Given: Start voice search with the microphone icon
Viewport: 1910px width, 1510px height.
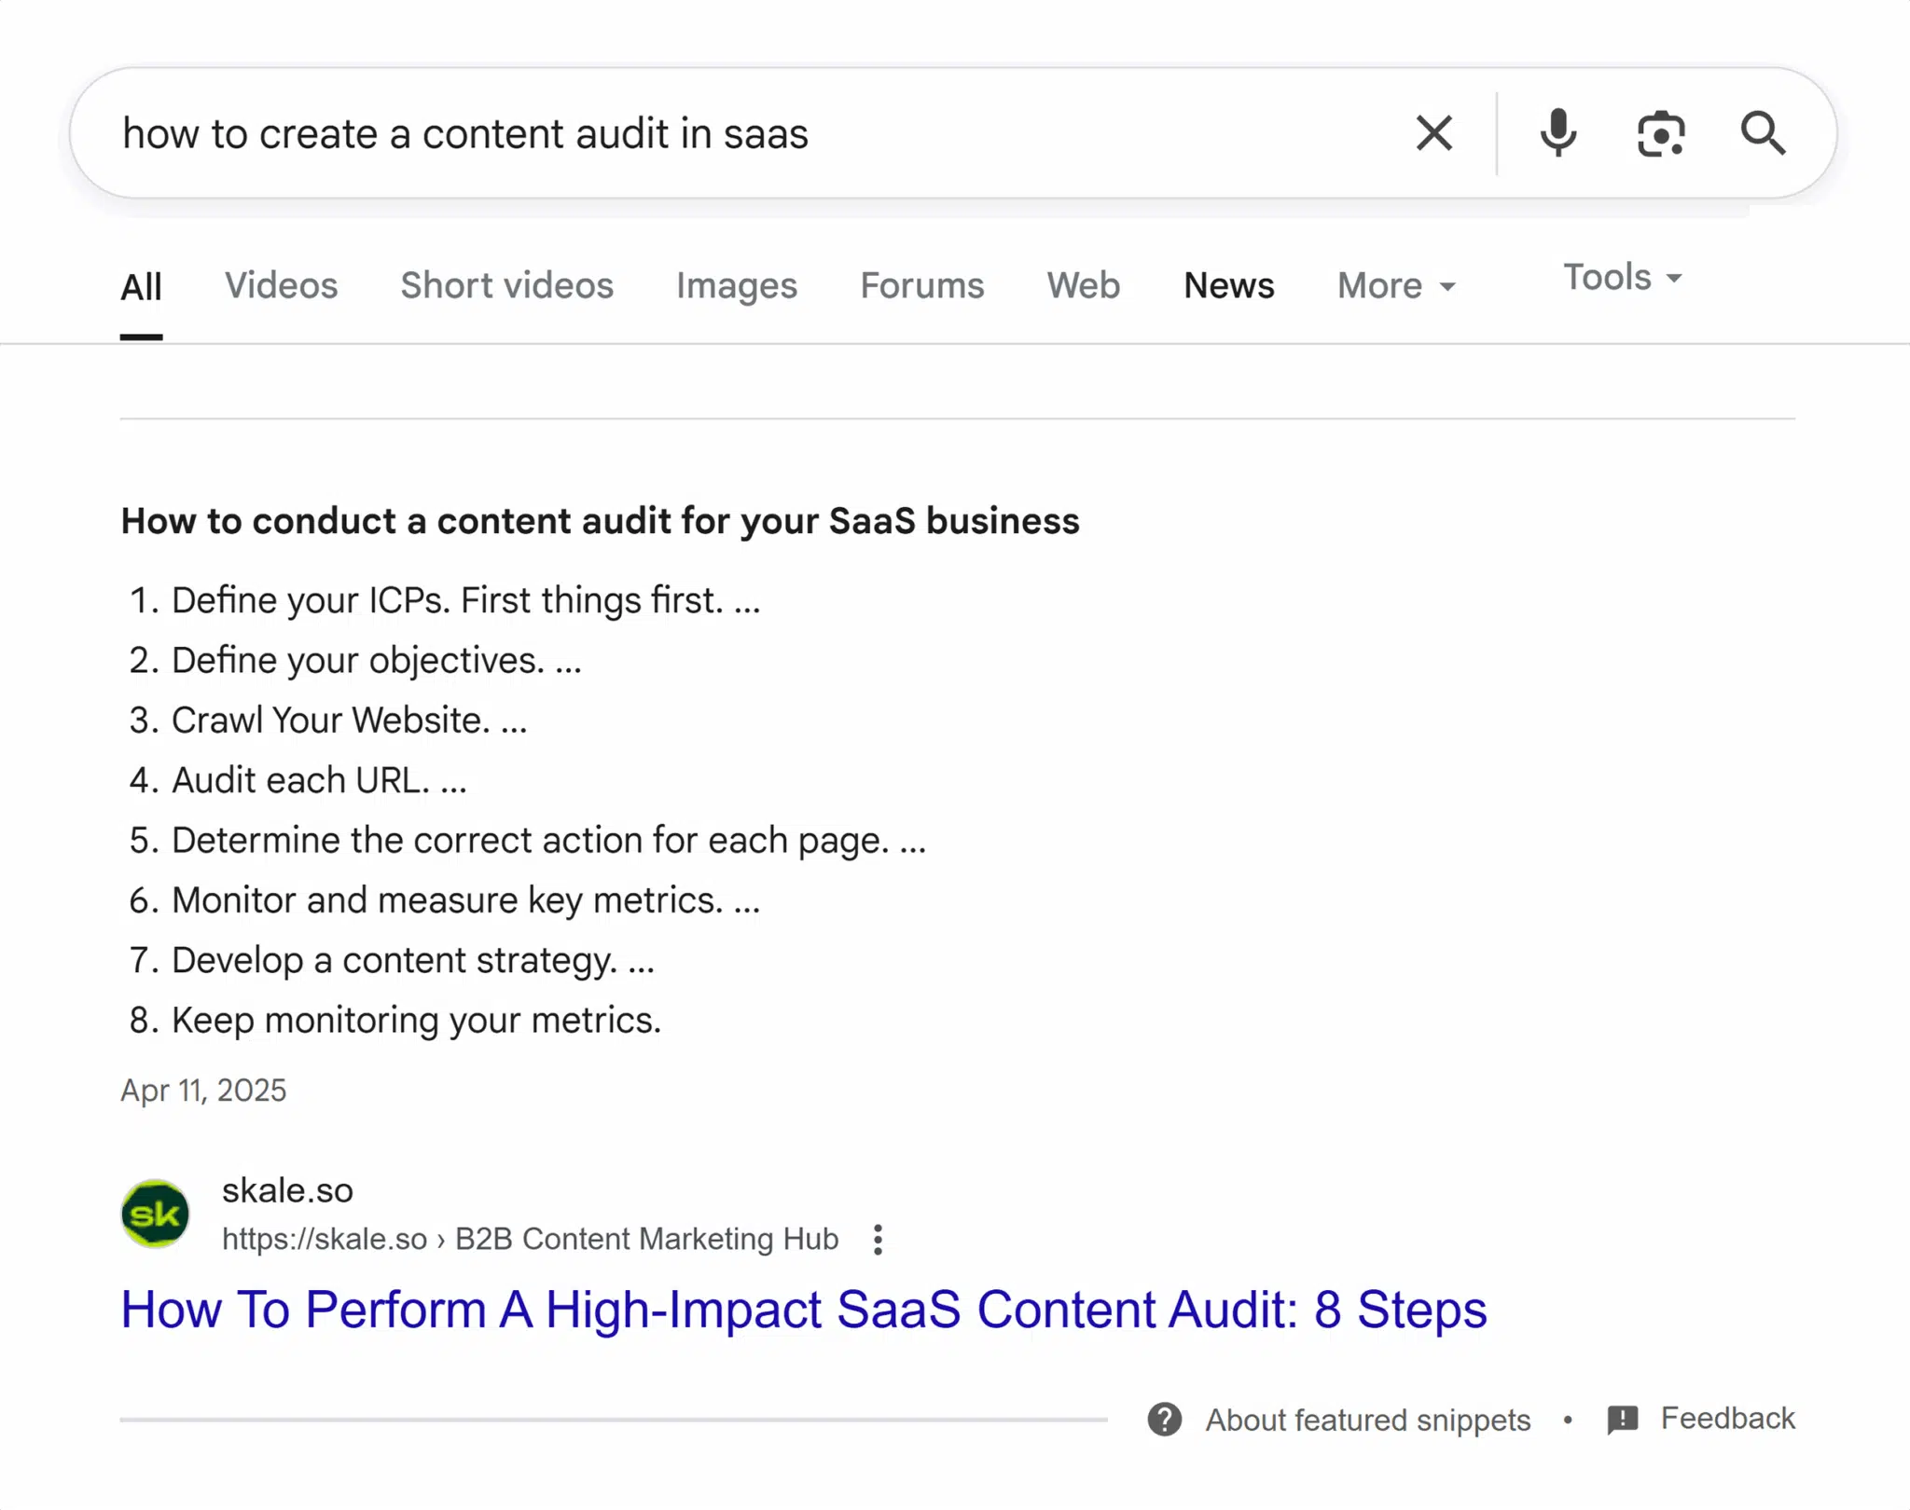Looking at the screenshot, I should click(1557, 133).
